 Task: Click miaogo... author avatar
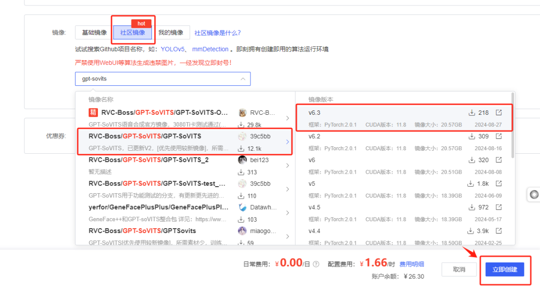tap(242, 231)
